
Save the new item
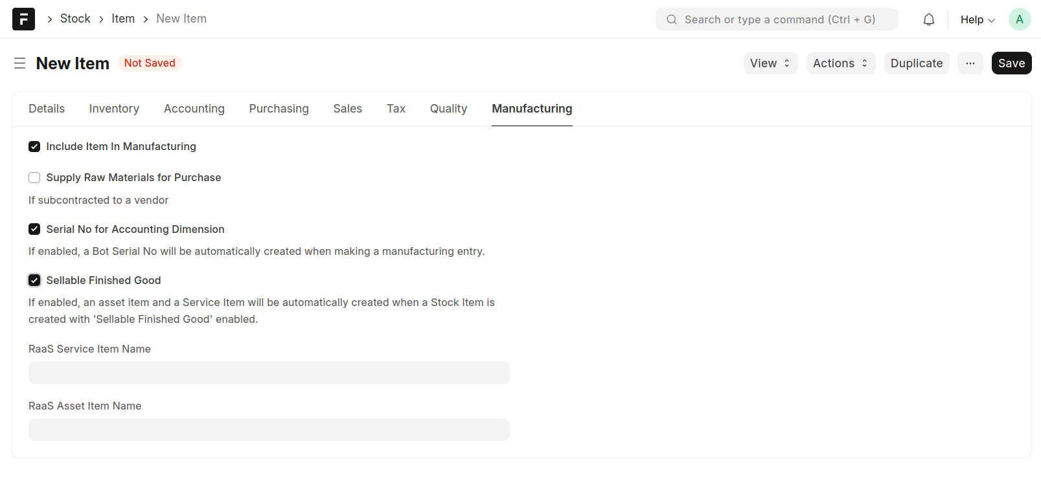tap(1011, 63)
